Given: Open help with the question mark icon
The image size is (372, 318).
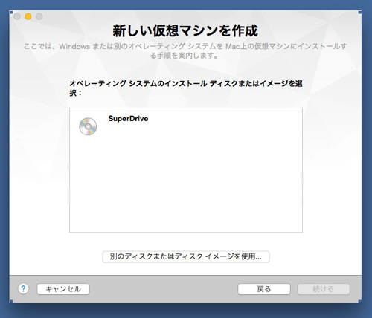Looking at the screenshot, I should coord(23,289).
